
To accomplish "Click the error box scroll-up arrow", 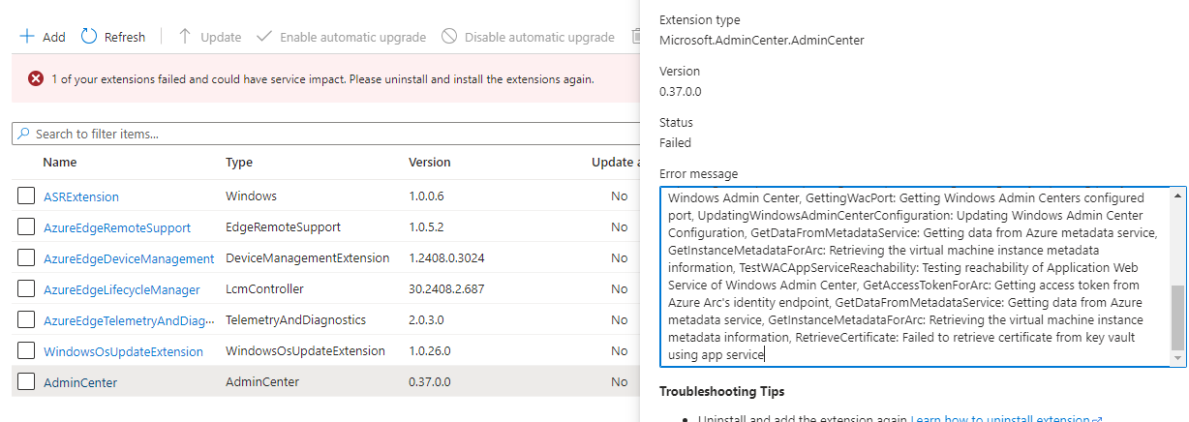I will [x=1178, y=195].
